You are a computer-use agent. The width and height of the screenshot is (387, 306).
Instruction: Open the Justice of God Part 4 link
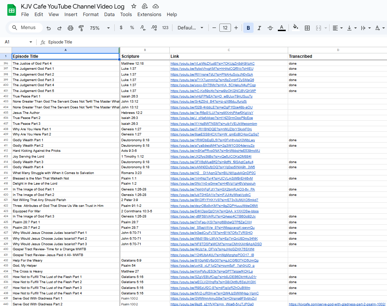click(x=212, y=63)
